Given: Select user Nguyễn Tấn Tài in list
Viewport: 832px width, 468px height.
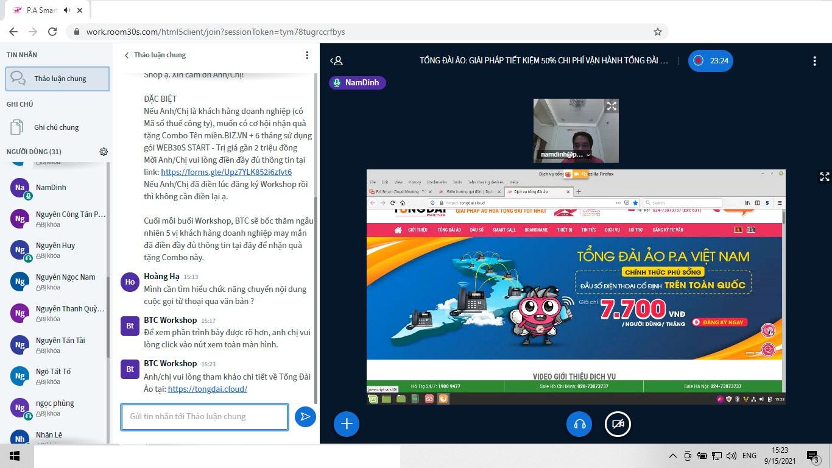Looking at the screenshot, I should 57,345.
